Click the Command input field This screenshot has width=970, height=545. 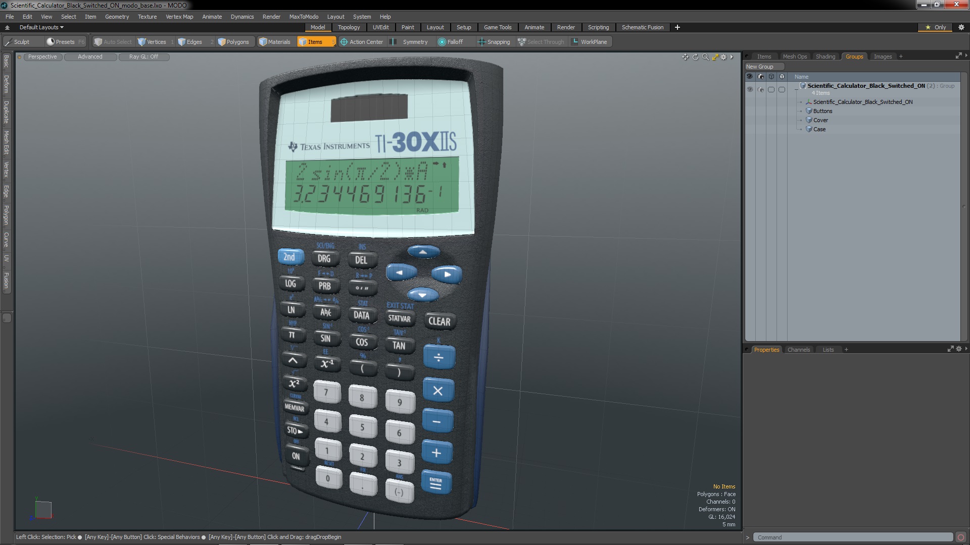[x=852, y=537]
